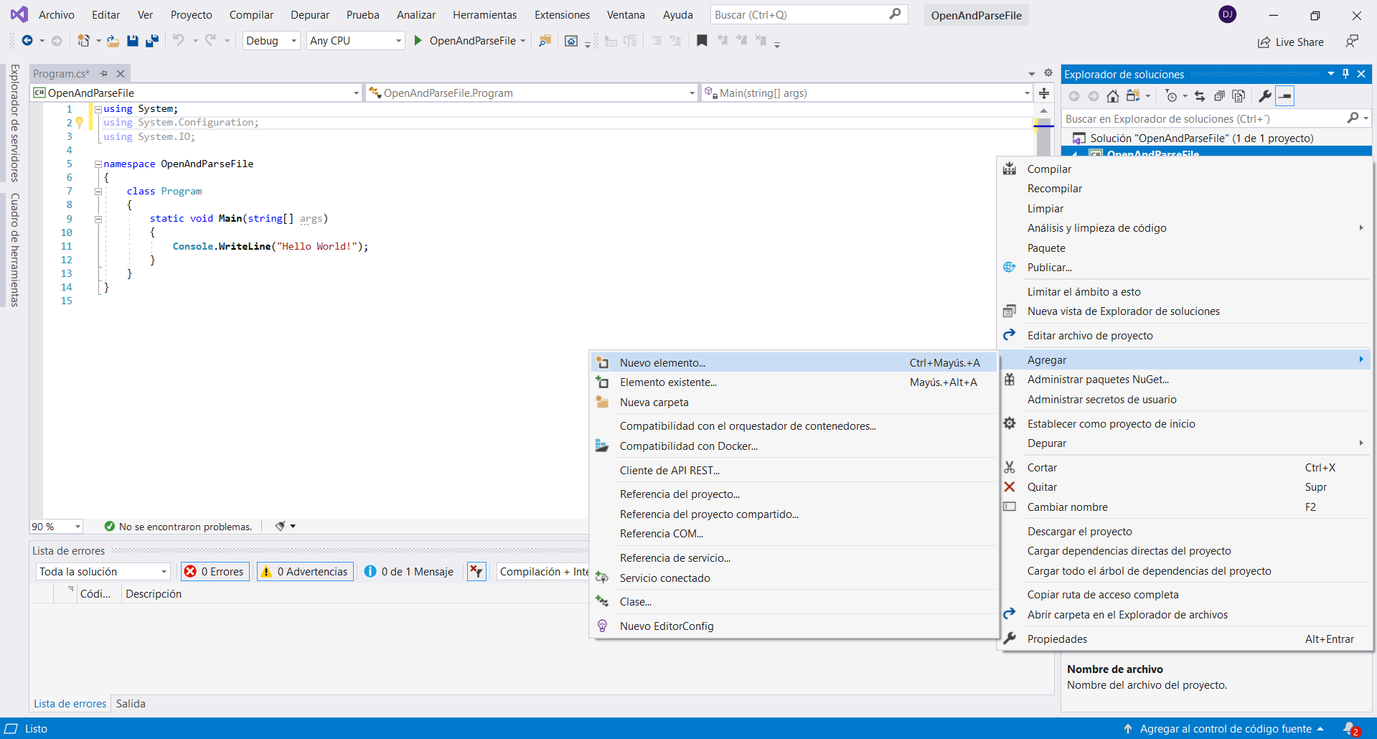The width and height of the screenshot is (1377, 739).
Task: Click the wrench Properties icon in Solution Explorer
Action: tap(1265, 96)
